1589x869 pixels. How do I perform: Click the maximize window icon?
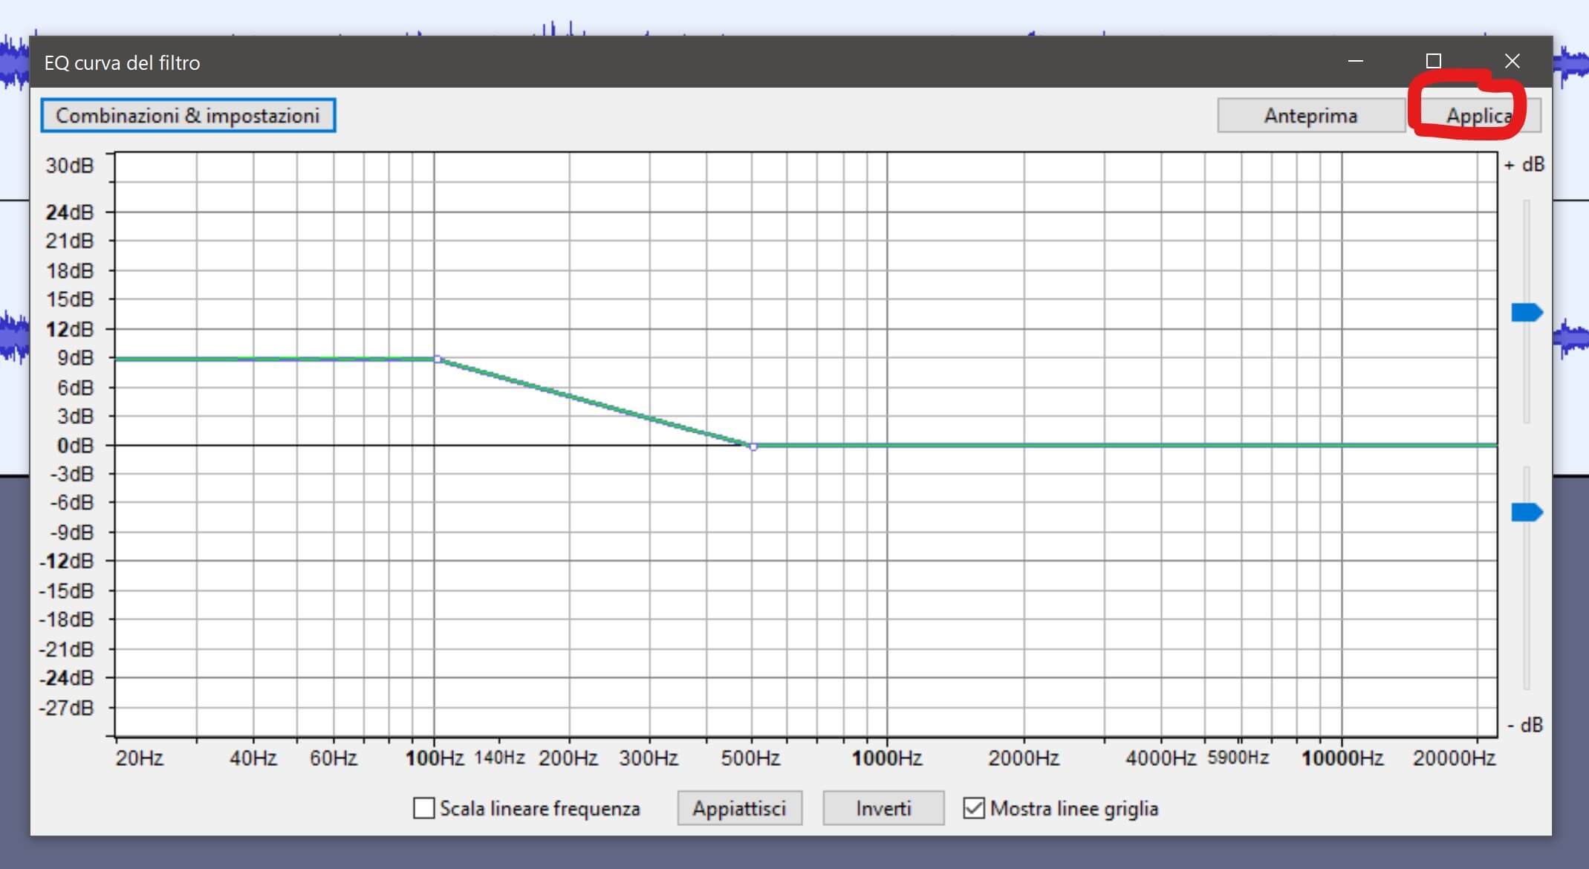1434,61
